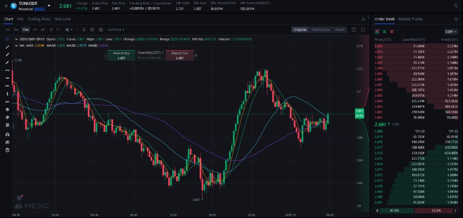Screen dimensions: 463x218
Task: Select the trend line drawing tool
Action: 7,47
